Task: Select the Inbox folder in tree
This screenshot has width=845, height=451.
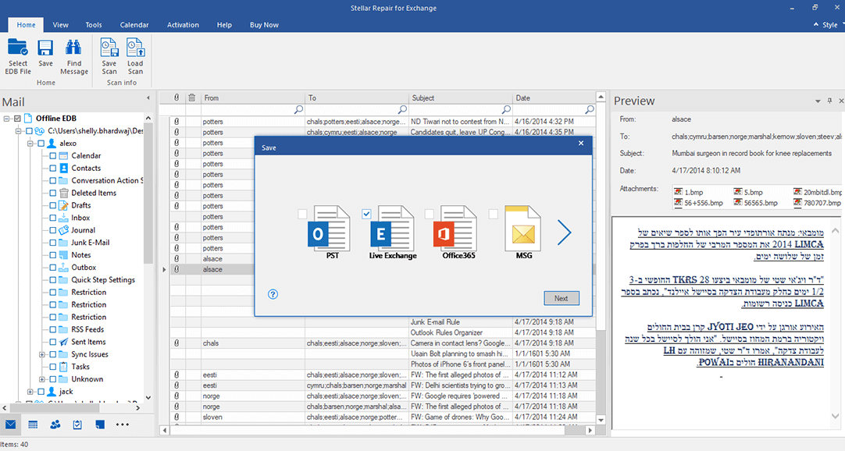Action: (80, 218)
